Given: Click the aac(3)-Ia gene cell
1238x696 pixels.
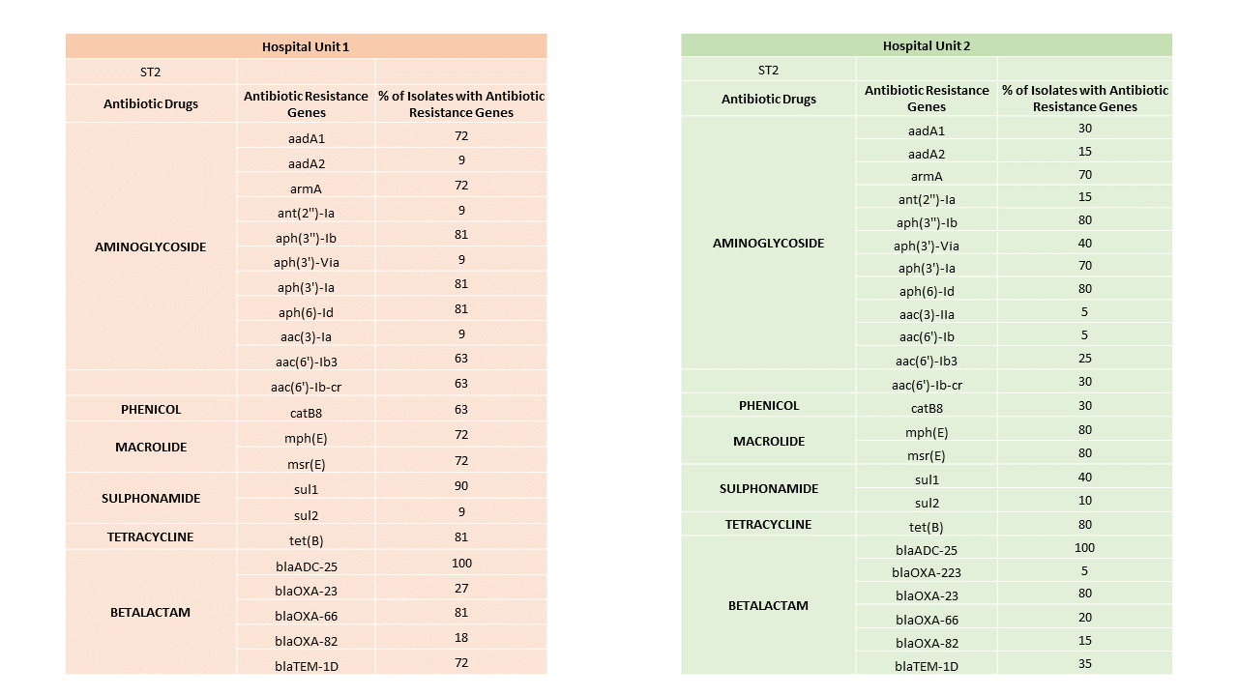Looking at the screenshot, I should pyautogui.click(x=306, y=337).
